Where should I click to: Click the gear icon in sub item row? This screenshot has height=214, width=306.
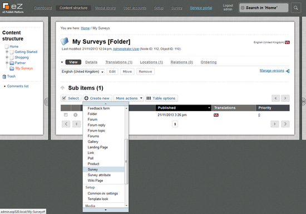tap(76, 115)
